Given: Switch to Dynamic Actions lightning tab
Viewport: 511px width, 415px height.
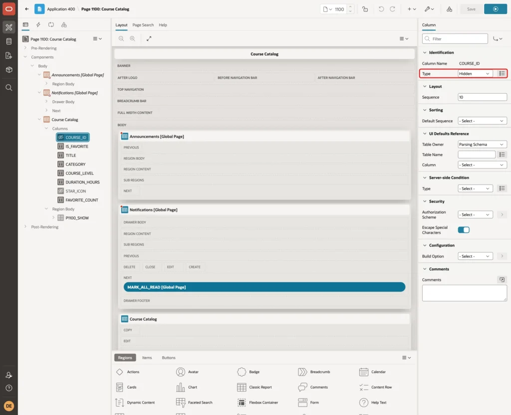Looking at the screenshot, I should point(38,25).
